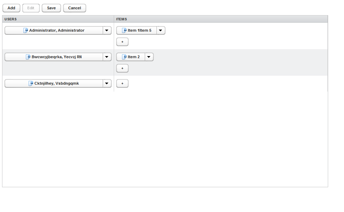Click the document icon next to Item 2
344x212 pixels.
pyautogui.click(x=124, y=57)
